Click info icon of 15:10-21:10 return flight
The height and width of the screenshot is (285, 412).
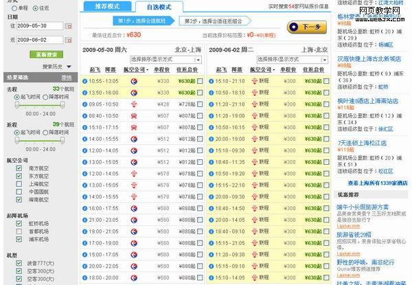coord(211,82)
